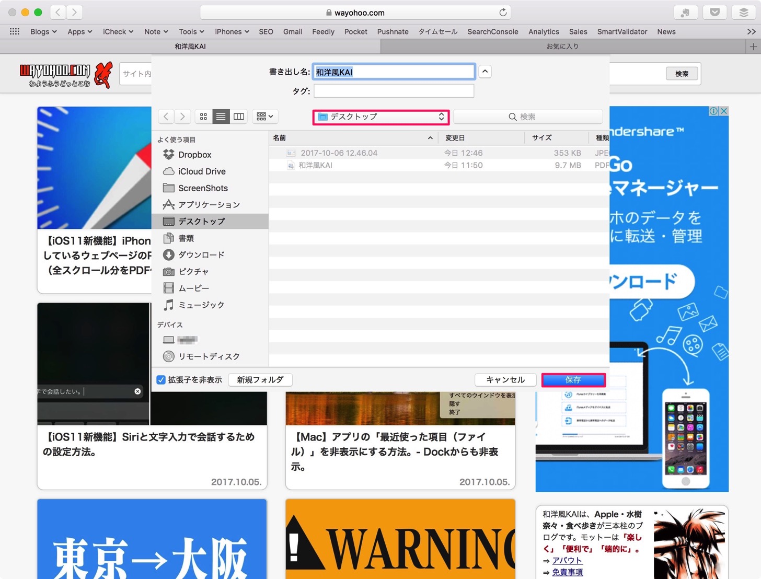Select the 2017-10-06 12.46.04 file row
The width and height of the screenshot is (761, 579).
pyautogui.click(x=439, y=153)
